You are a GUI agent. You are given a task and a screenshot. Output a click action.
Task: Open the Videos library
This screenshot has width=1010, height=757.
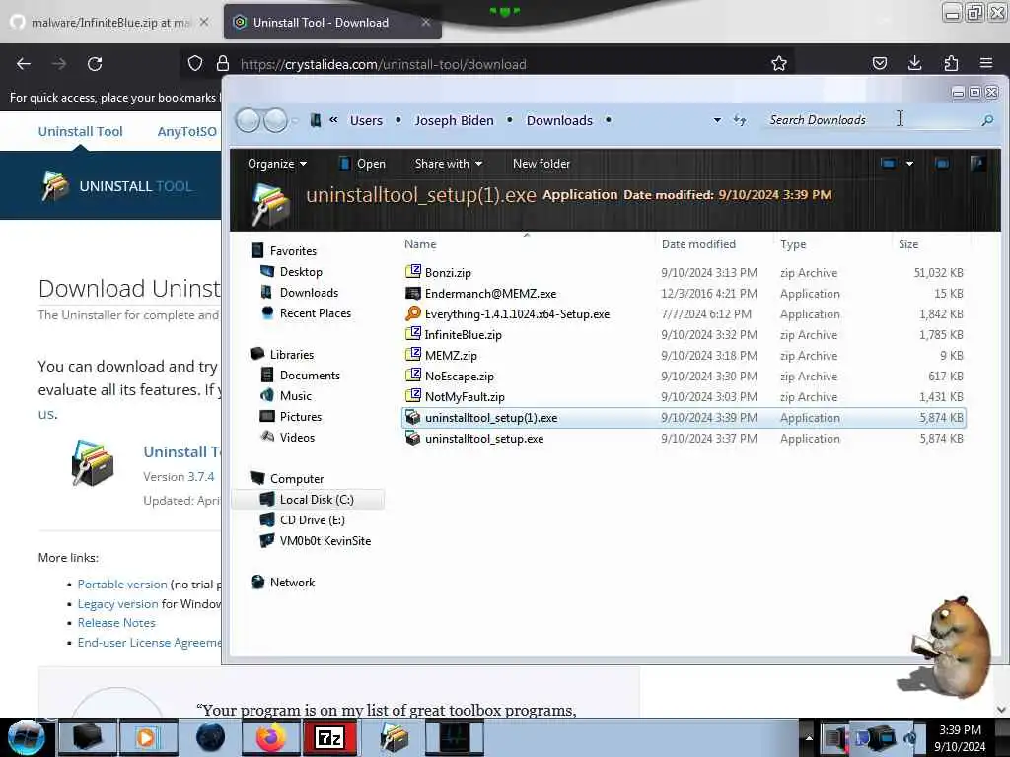pos(297,437)
